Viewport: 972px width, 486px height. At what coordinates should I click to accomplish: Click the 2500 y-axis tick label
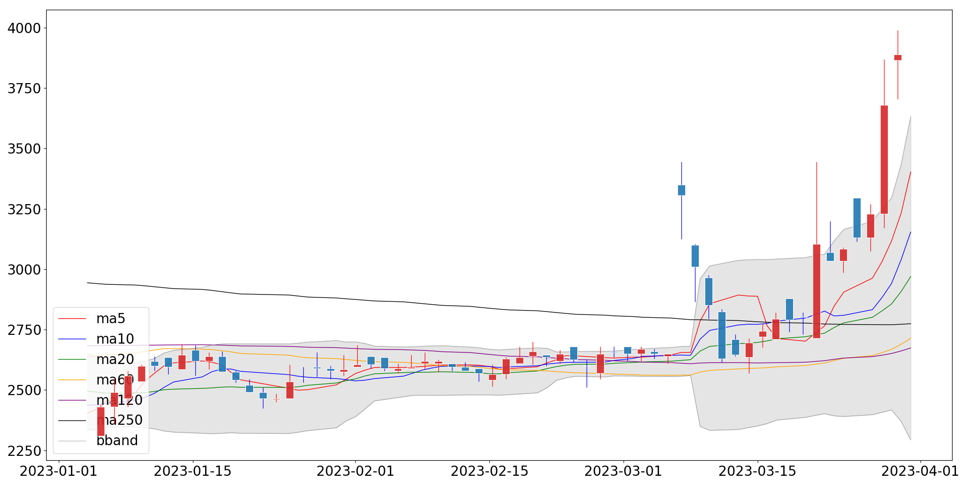click(x=24, y=390)
